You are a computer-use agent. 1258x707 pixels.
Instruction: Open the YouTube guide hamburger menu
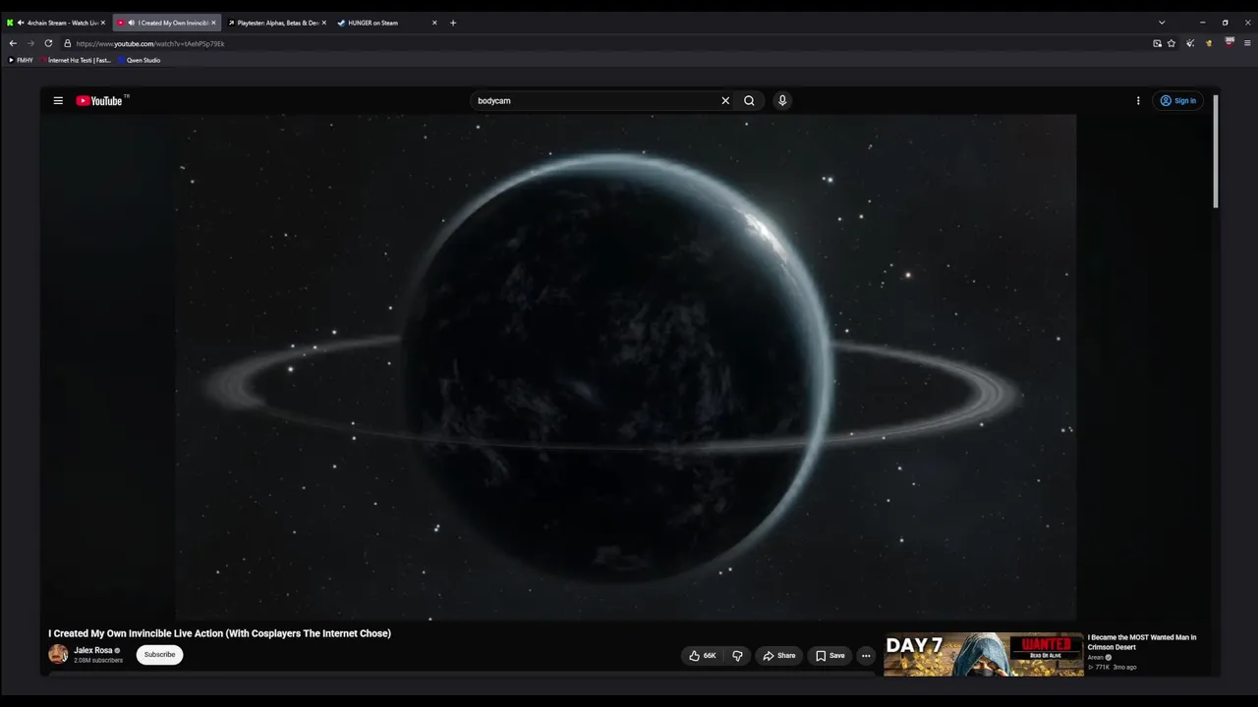(x=58, y=100)
